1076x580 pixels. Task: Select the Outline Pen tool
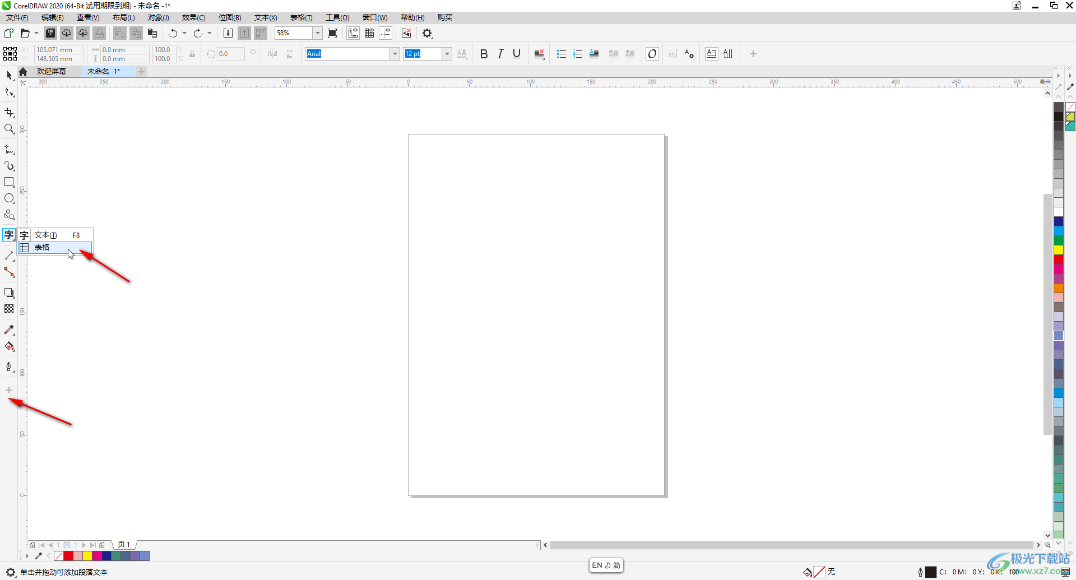coord(9,367)
